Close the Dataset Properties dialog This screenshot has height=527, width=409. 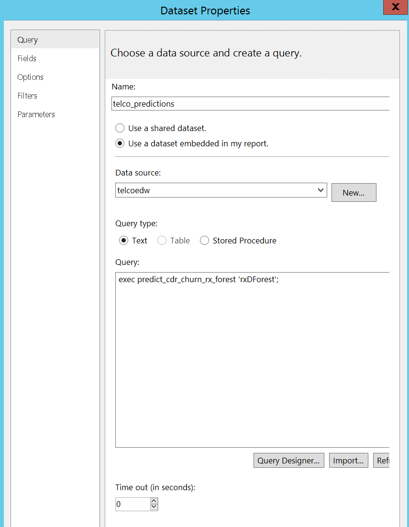pyautogui.click(x=395, y=8)
